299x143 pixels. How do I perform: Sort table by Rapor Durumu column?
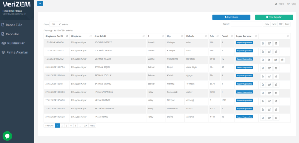click(246, 36)
